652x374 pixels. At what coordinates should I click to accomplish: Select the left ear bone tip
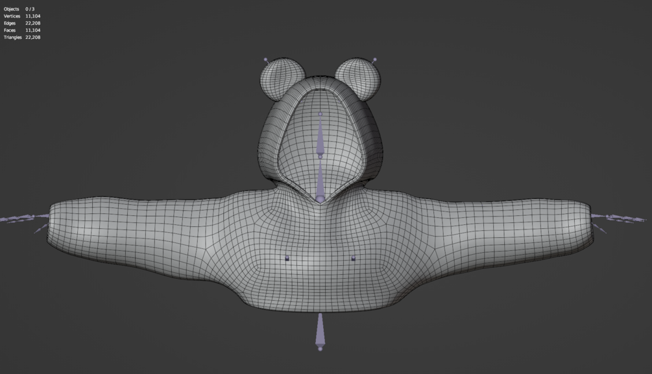[x=266, y=60]
